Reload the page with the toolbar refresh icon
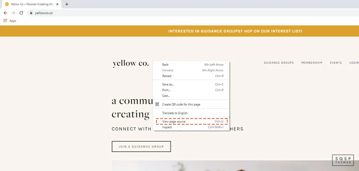Image resolution: width=359 pixels, height=171 pixels. (21, 13)
